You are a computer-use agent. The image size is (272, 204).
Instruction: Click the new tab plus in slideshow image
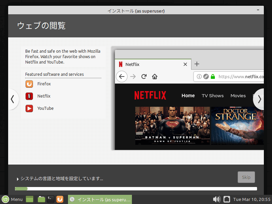coord(197,64)
